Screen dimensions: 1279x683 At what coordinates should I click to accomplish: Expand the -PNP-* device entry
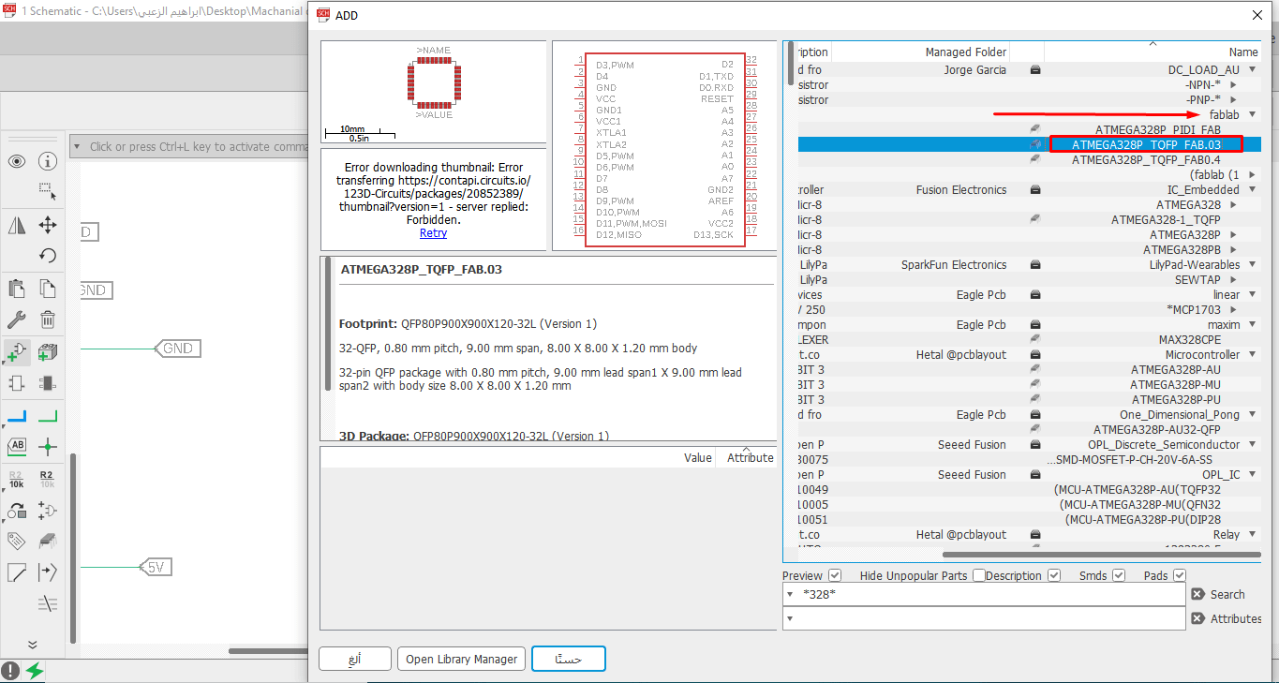pyautogui.click(x=1233, y=100)
